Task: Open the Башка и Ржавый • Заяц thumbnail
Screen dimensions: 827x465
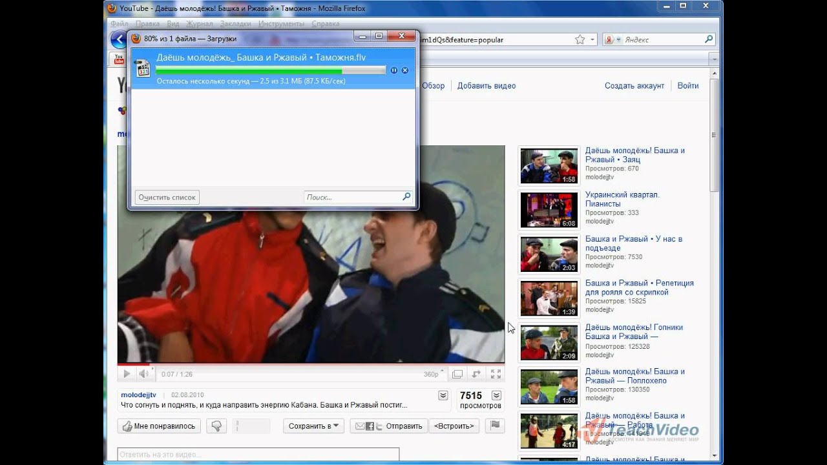Action: point(549,167)
